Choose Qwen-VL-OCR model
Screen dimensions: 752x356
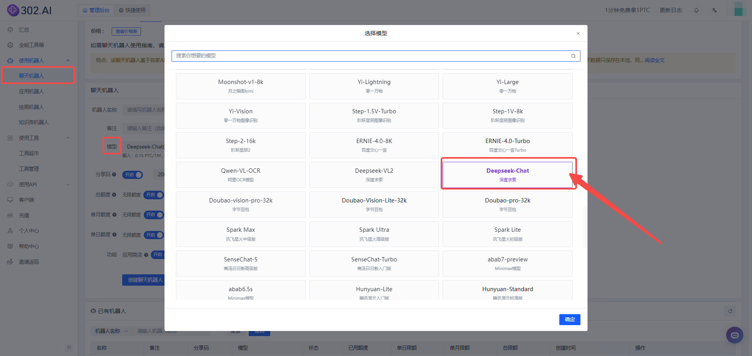click(240, 175)
